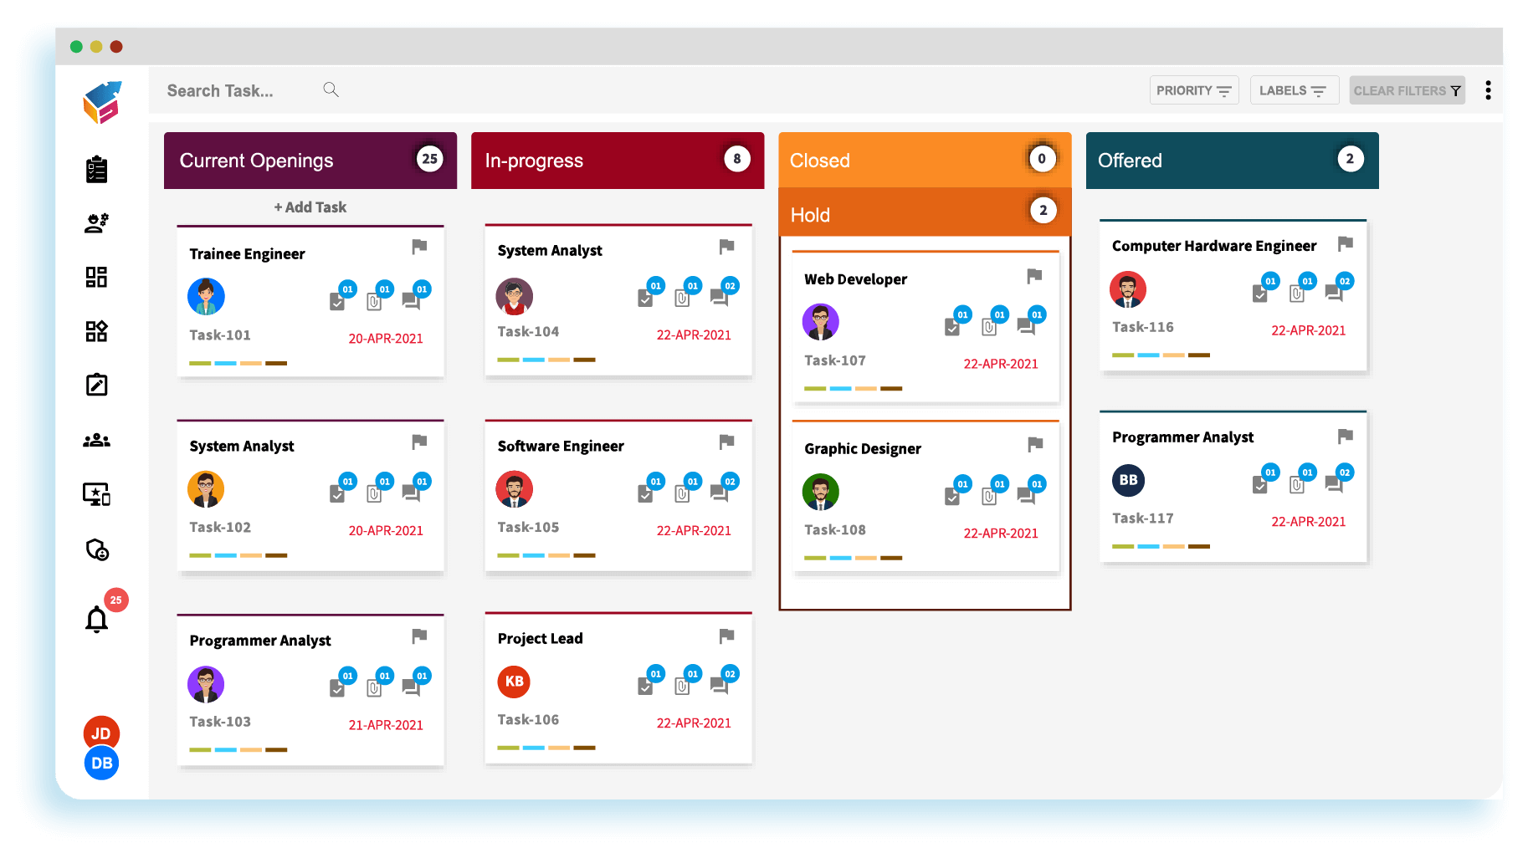Click checklist icon on Project Lead card

tap(645, 686)
